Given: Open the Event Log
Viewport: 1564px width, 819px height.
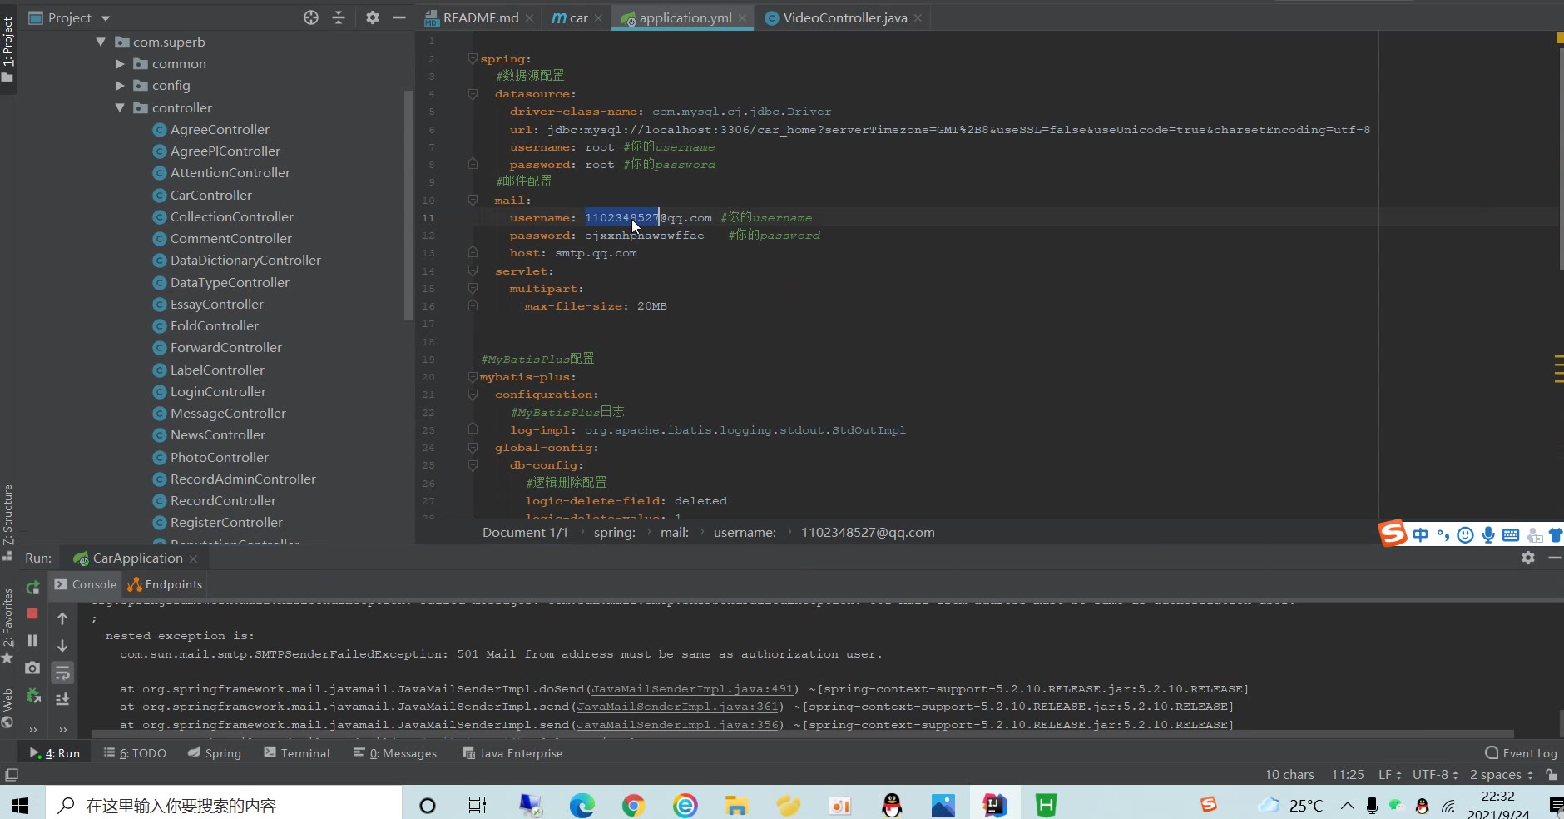Looking at the screenshot, I should click(1521, 753).
